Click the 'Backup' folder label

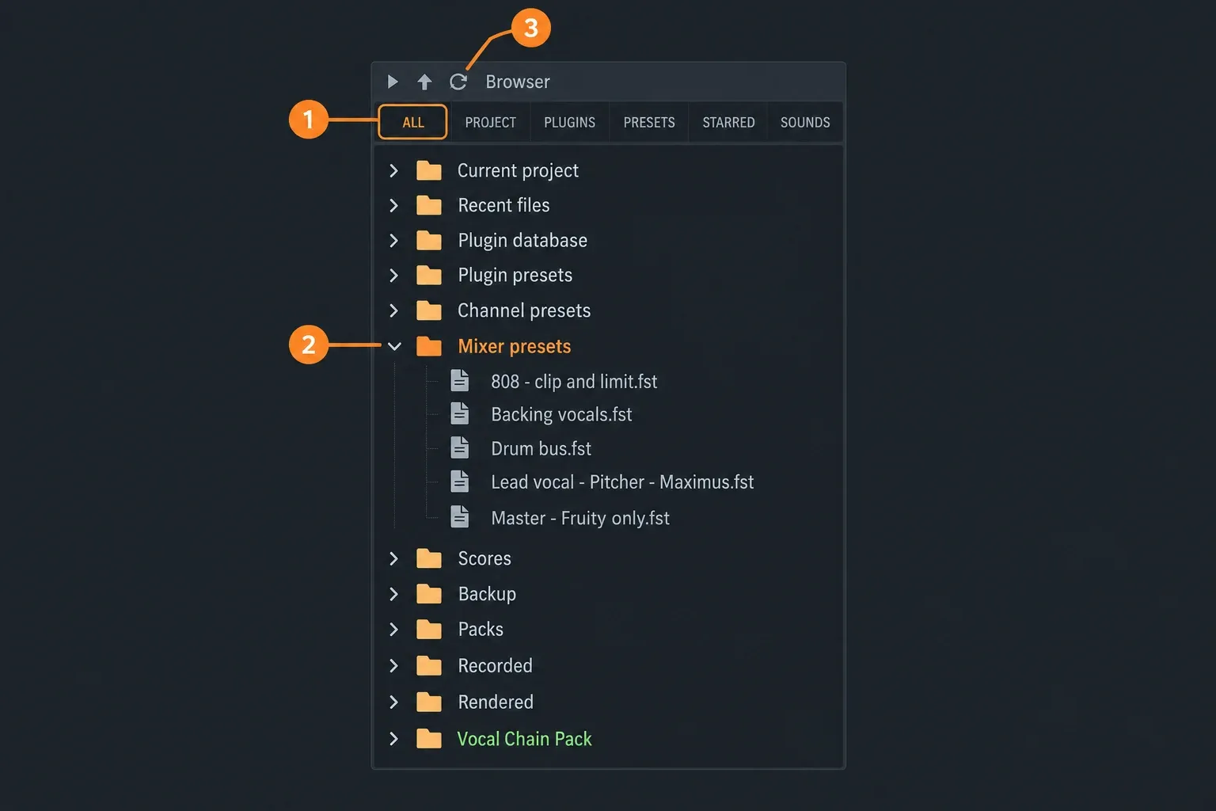(x=487, y=594)
